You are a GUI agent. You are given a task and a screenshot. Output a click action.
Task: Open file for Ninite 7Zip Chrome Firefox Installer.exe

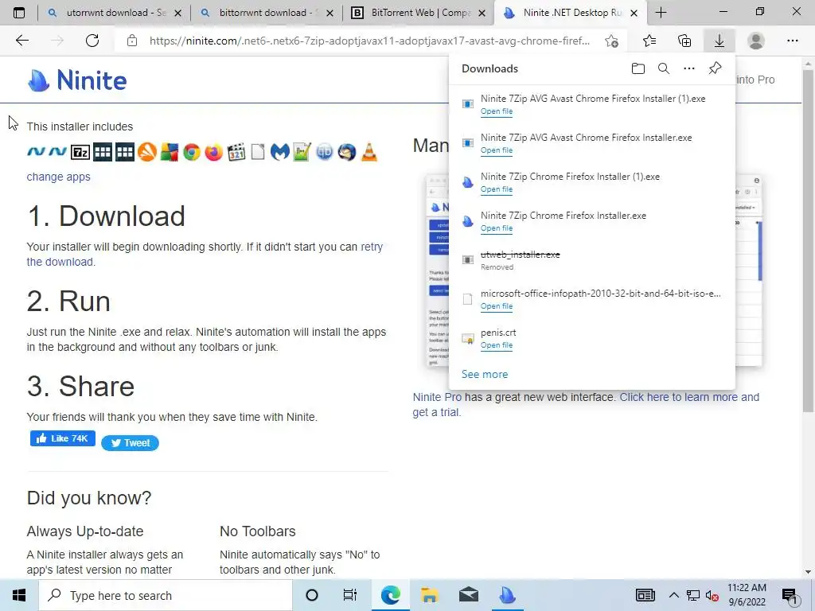[x=497, y=228]
